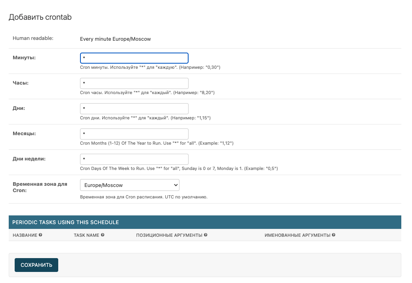
Task: Click the ИМЕНОВАННЫЕ АРГУМЕНТЫ column header text
Action: [x=298, y=235]
